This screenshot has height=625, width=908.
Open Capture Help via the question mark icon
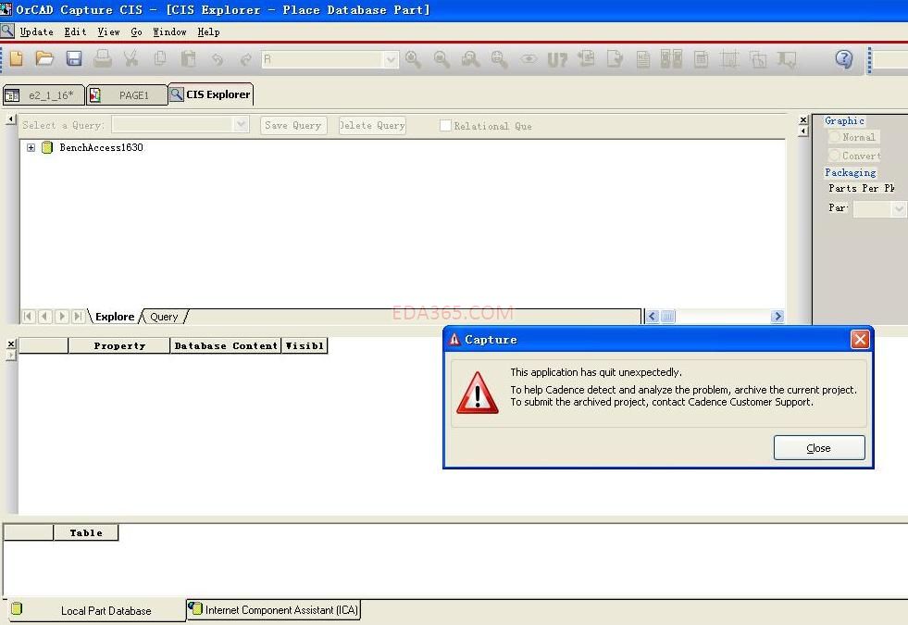tap(844, 58)
